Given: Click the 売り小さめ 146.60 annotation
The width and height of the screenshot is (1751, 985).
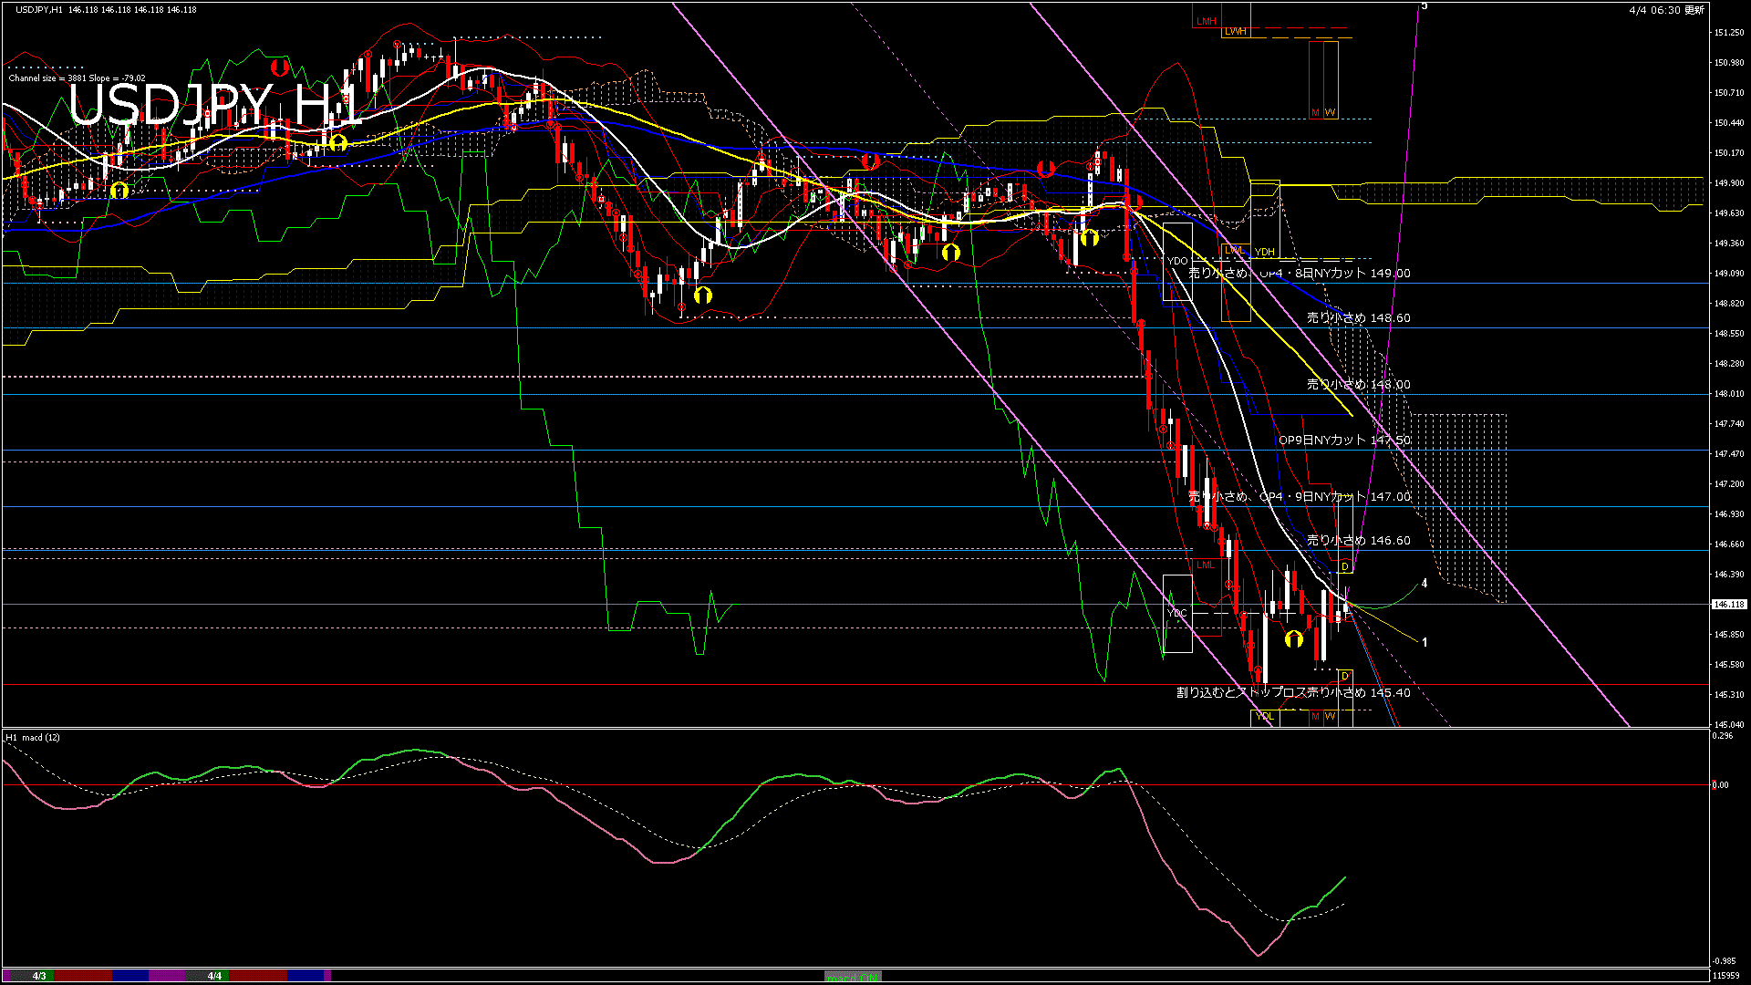Looking at the screenshot, I should (x=1358, y=541).
